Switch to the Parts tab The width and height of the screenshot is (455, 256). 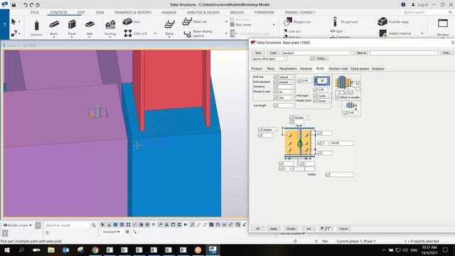[x=271, y=68]
